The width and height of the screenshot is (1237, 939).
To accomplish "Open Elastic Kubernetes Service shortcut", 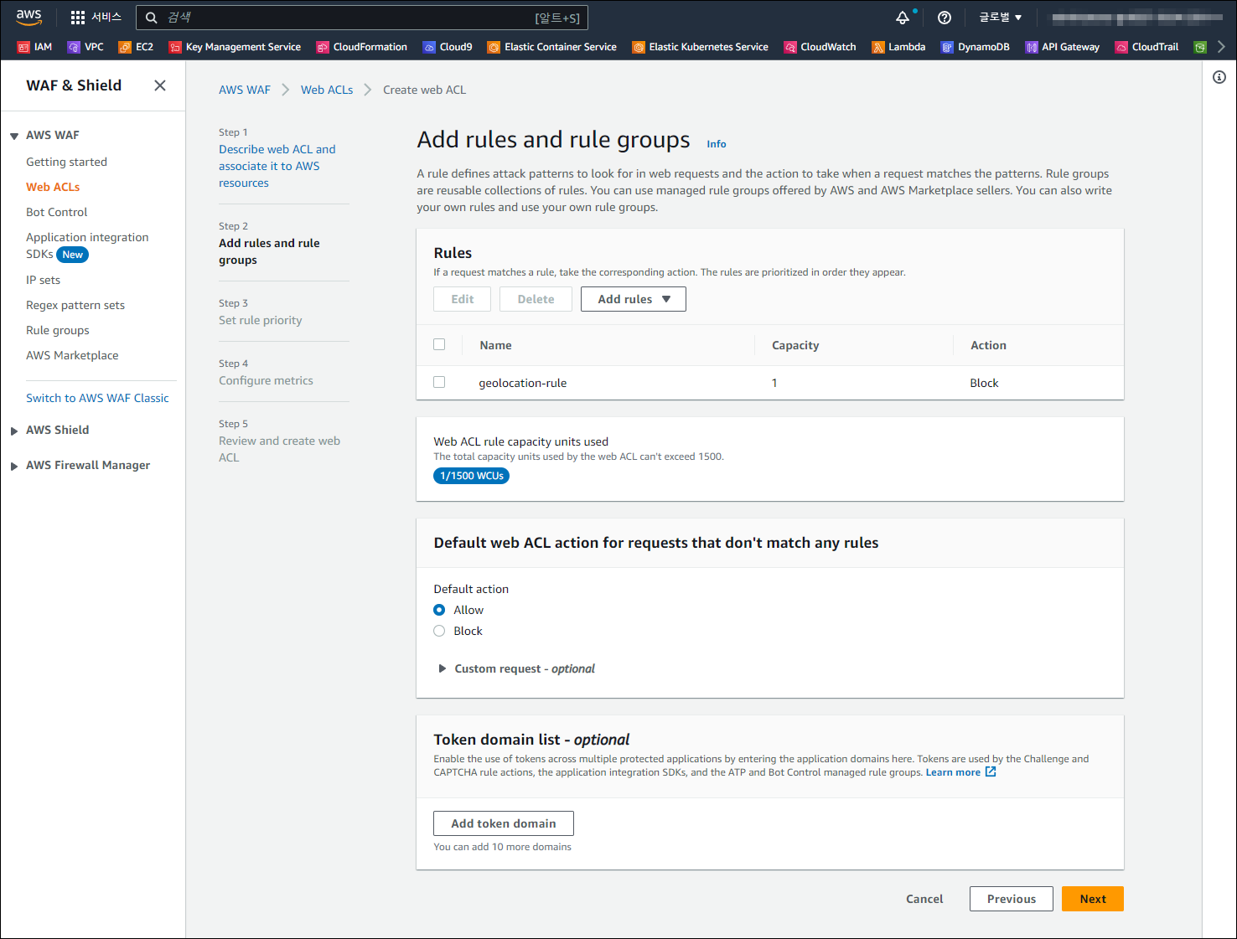I will [701, 47].
